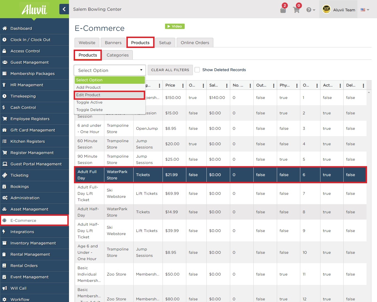This screenshot has height=302, width=377.
Task: Switch to the Categories sub-tab
Action: coord(118,55)
